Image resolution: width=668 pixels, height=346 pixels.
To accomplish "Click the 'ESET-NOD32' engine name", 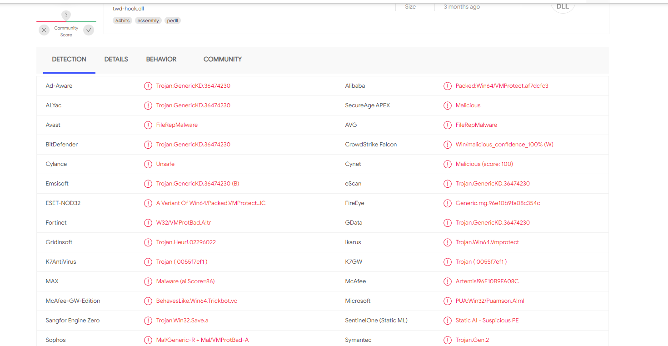I will (63, 203).
